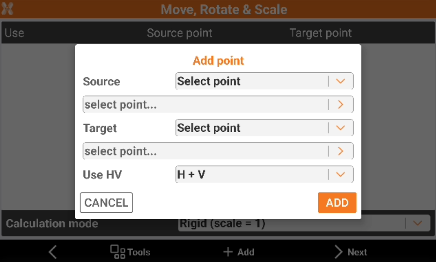Click the Use column header
Viewport: 436px width, 262px height.
coord(14,33)
